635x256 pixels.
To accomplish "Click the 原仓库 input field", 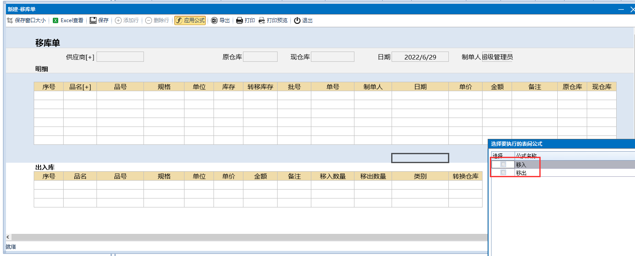I will tap(260, 57).
